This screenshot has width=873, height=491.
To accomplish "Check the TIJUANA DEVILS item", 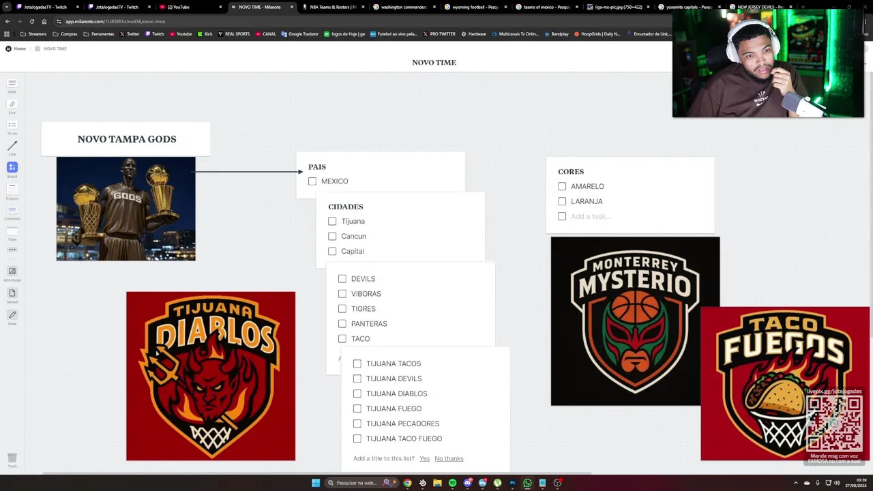I will 357,378.
